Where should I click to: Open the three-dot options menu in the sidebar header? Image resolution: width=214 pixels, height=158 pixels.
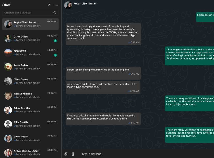(56, 5)
